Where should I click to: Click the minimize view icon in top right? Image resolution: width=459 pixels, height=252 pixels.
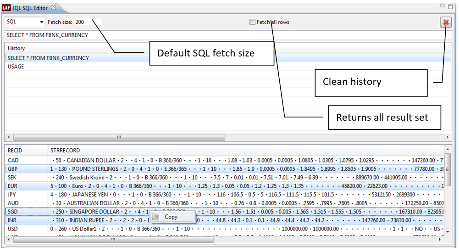[443, 6]
